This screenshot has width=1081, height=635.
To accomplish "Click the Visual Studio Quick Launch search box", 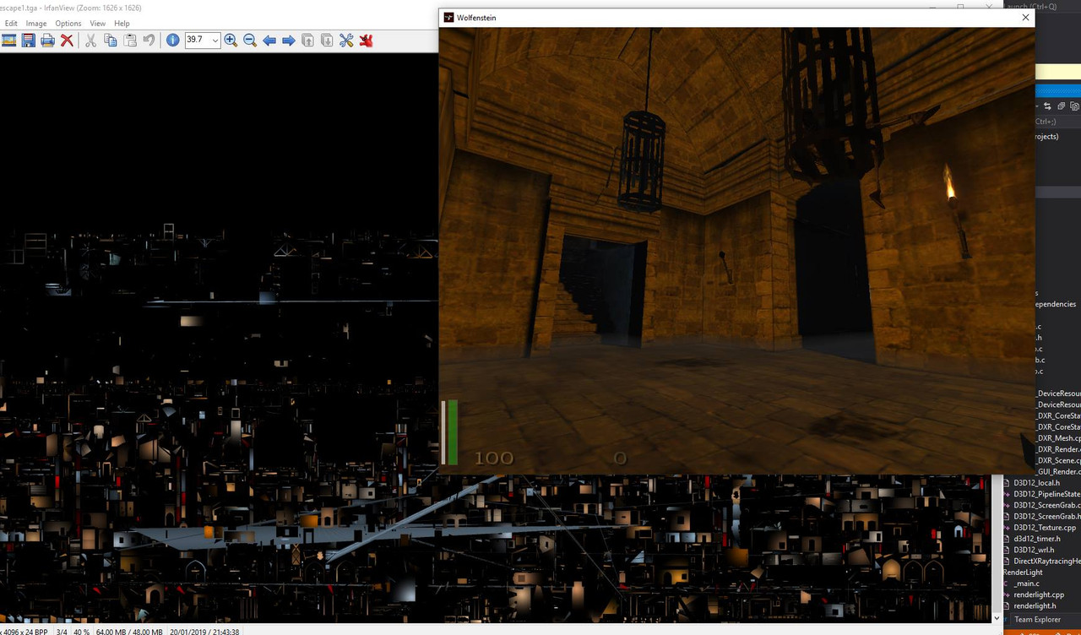I will click(1043, 7).
